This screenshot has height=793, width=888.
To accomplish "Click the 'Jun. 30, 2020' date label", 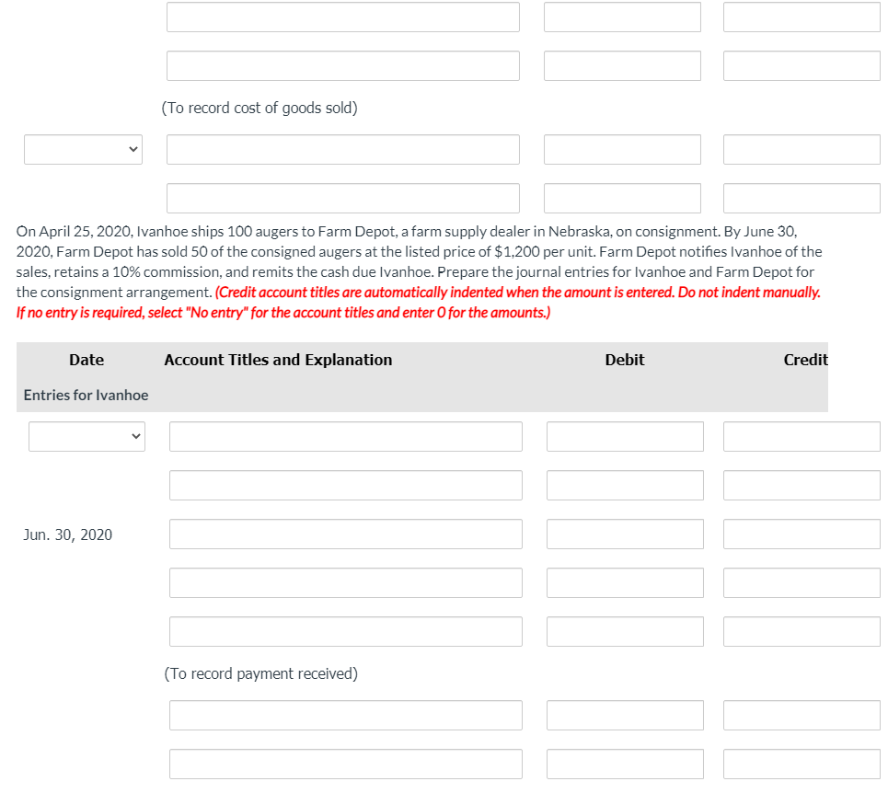I will pos(67,534).
